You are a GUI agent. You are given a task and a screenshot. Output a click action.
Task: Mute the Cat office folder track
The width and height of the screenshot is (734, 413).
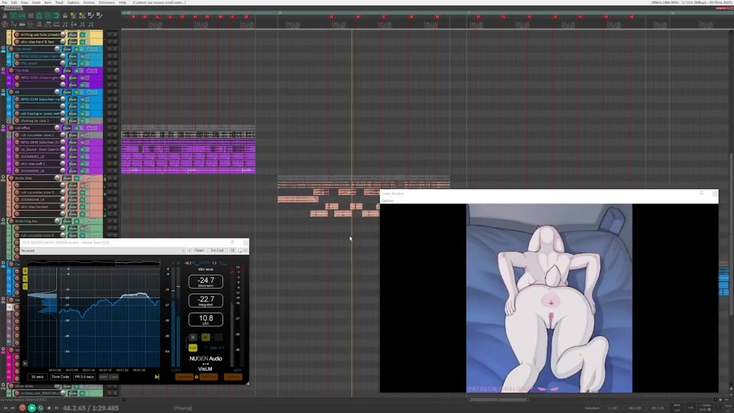(x=110, y=128)
